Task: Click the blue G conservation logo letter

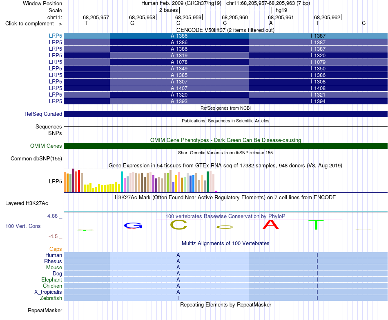Action: coord(133,226)
